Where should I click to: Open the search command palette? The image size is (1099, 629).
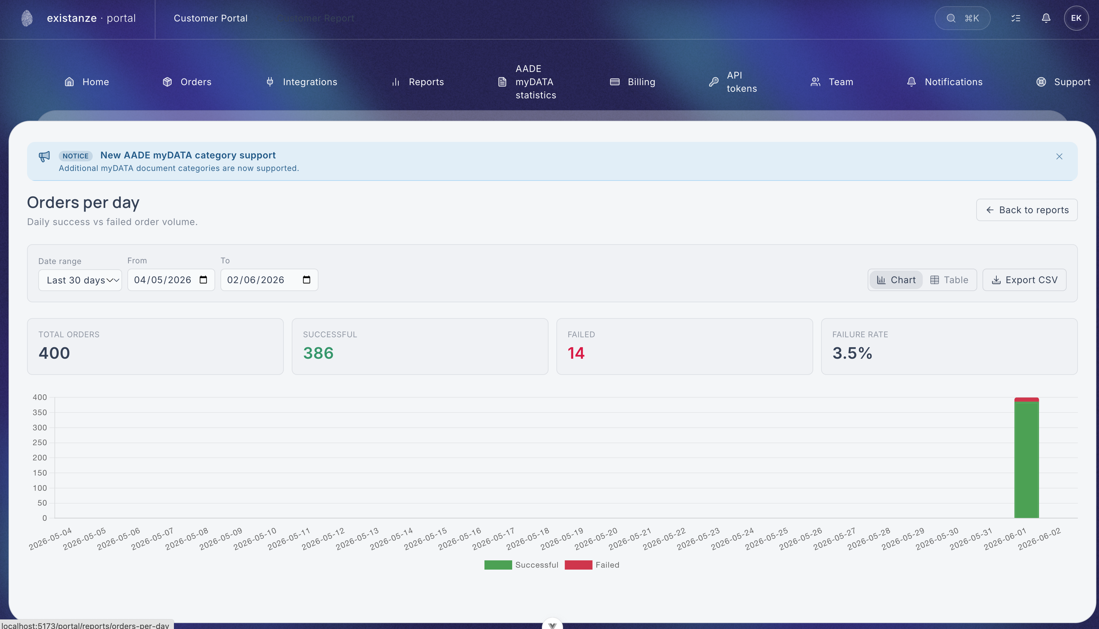click(962, 18)
